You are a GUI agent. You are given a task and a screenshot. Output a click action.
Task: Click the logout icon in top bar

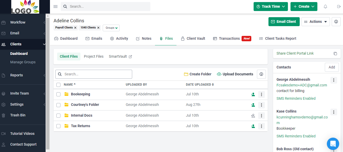click(x=339, y=6)
